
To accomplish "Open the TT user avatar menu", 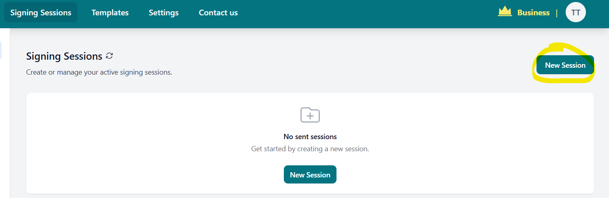I will click(575, 13).
